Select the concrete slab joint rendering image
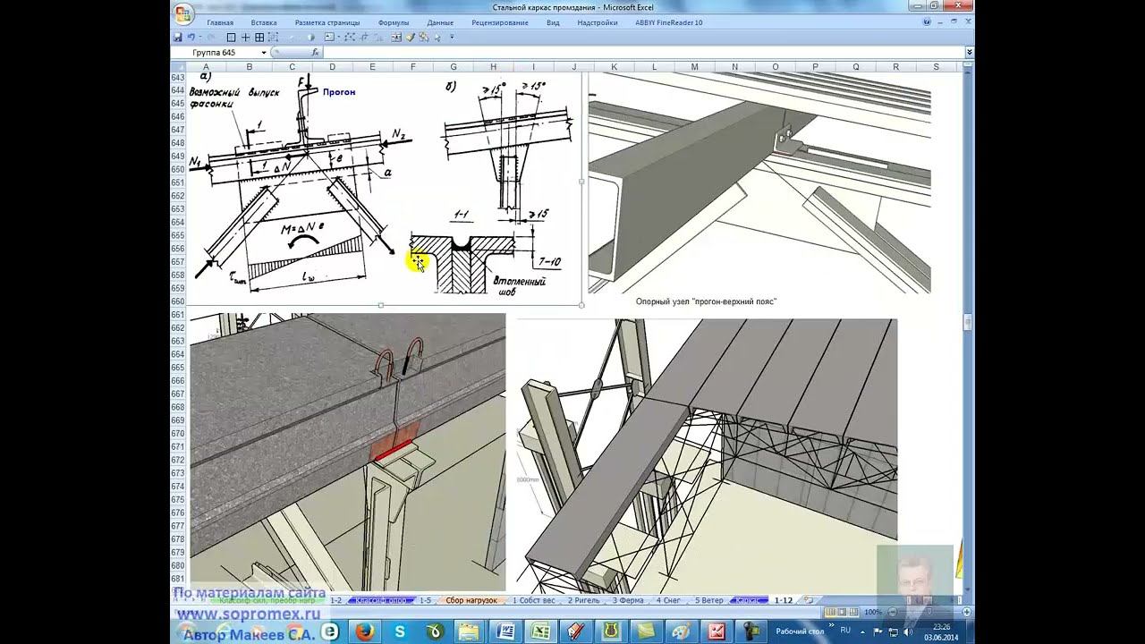 pyautogui.click(x=347, y=453)
